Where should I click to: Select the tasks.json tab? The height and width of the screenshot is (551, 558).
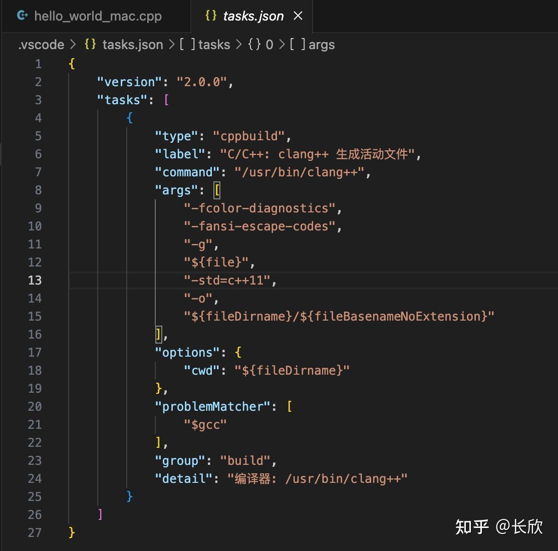(x=253, y=16)
